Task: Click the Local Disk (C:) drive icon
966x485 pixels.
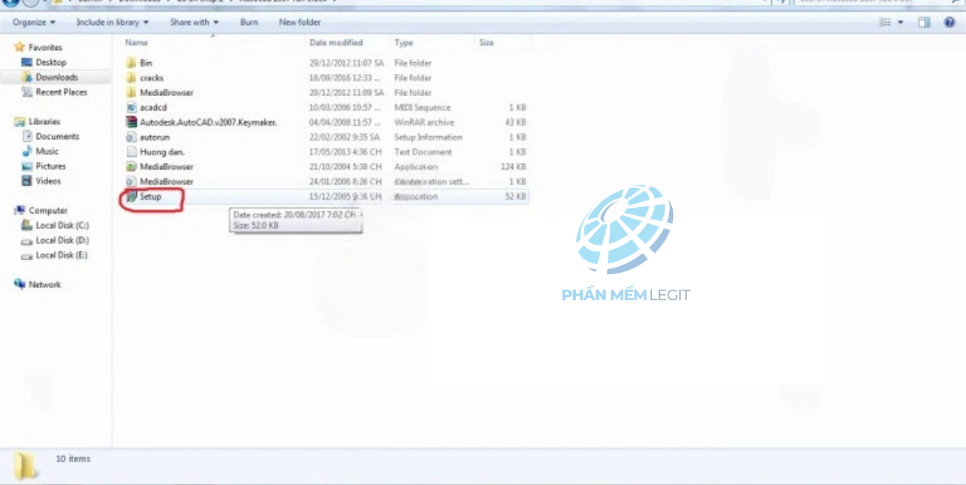Action: point(27,225)
